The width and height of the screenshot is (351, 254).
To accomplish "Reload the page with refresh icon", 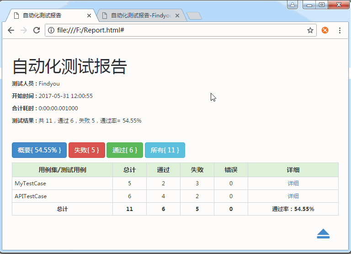I will [x=37, y=30].
